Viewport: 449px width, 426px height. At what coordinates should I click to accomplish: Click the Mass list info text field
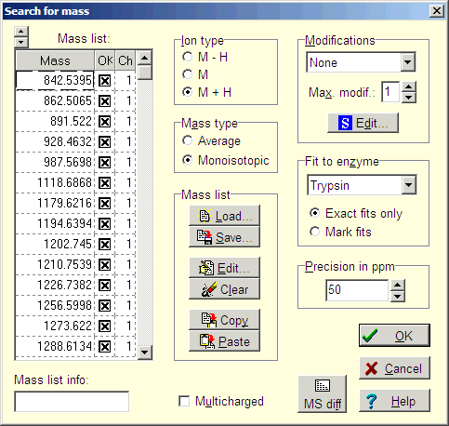[72, 402]
